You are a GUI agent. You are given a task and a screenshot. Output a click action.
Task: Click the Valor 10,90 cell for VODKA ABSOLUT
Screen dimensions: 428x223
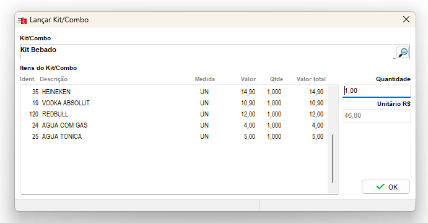[x=248, y=103]
